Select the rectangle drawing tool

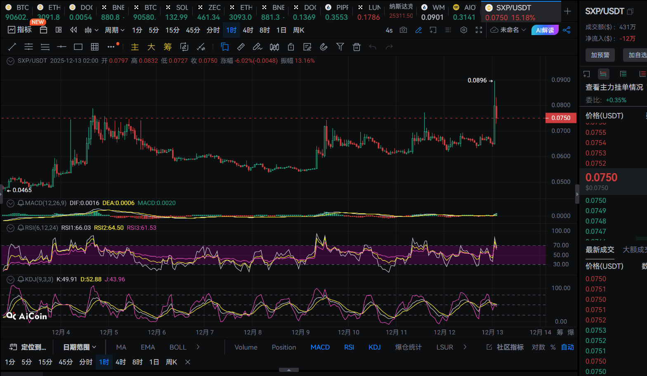(78, 47)
